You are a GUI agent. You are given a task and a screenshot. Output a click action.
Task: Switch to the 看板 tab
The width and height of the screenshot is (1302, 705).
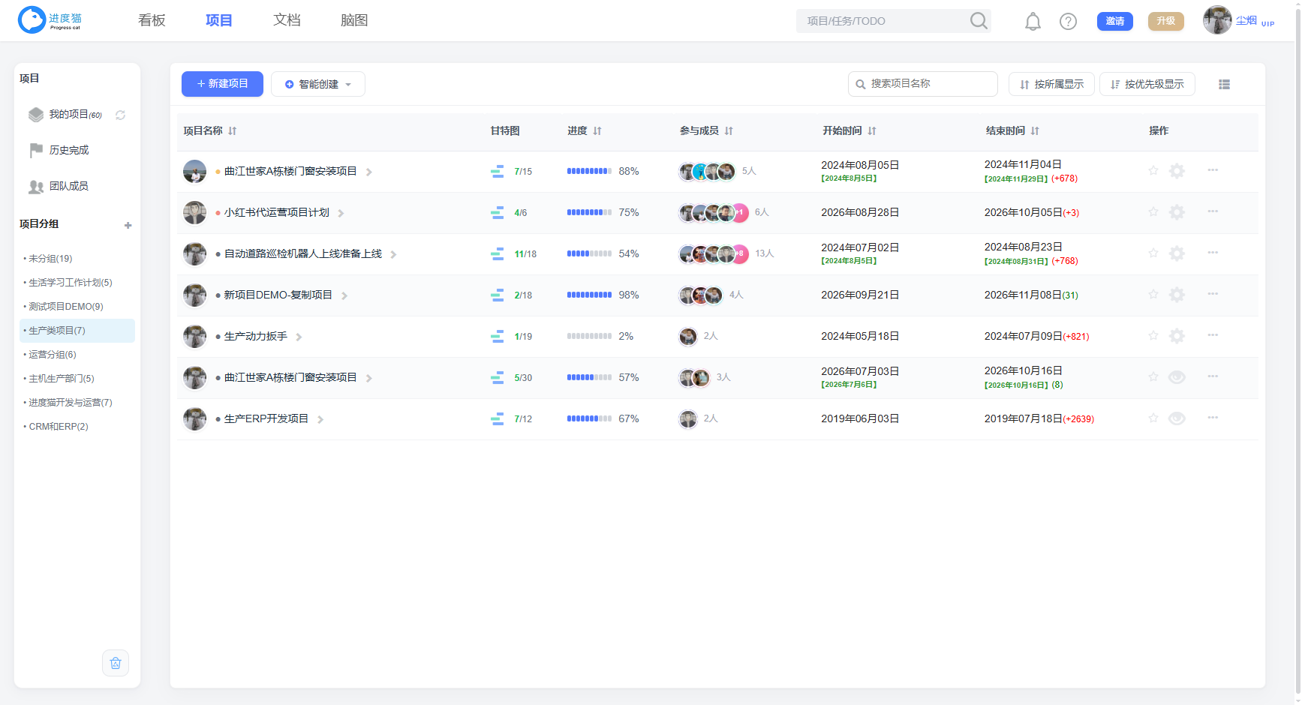pos(152,20)
